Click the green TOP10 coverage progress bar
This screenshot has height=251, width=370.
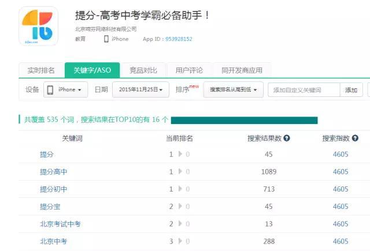pyautogui.click(x=244, y=120)
